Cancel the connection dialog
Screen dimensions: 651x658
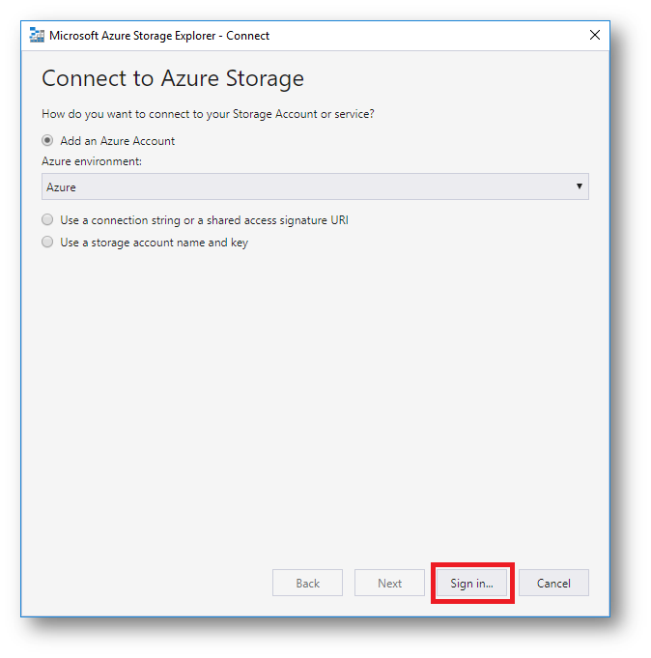tap(553, 584)
